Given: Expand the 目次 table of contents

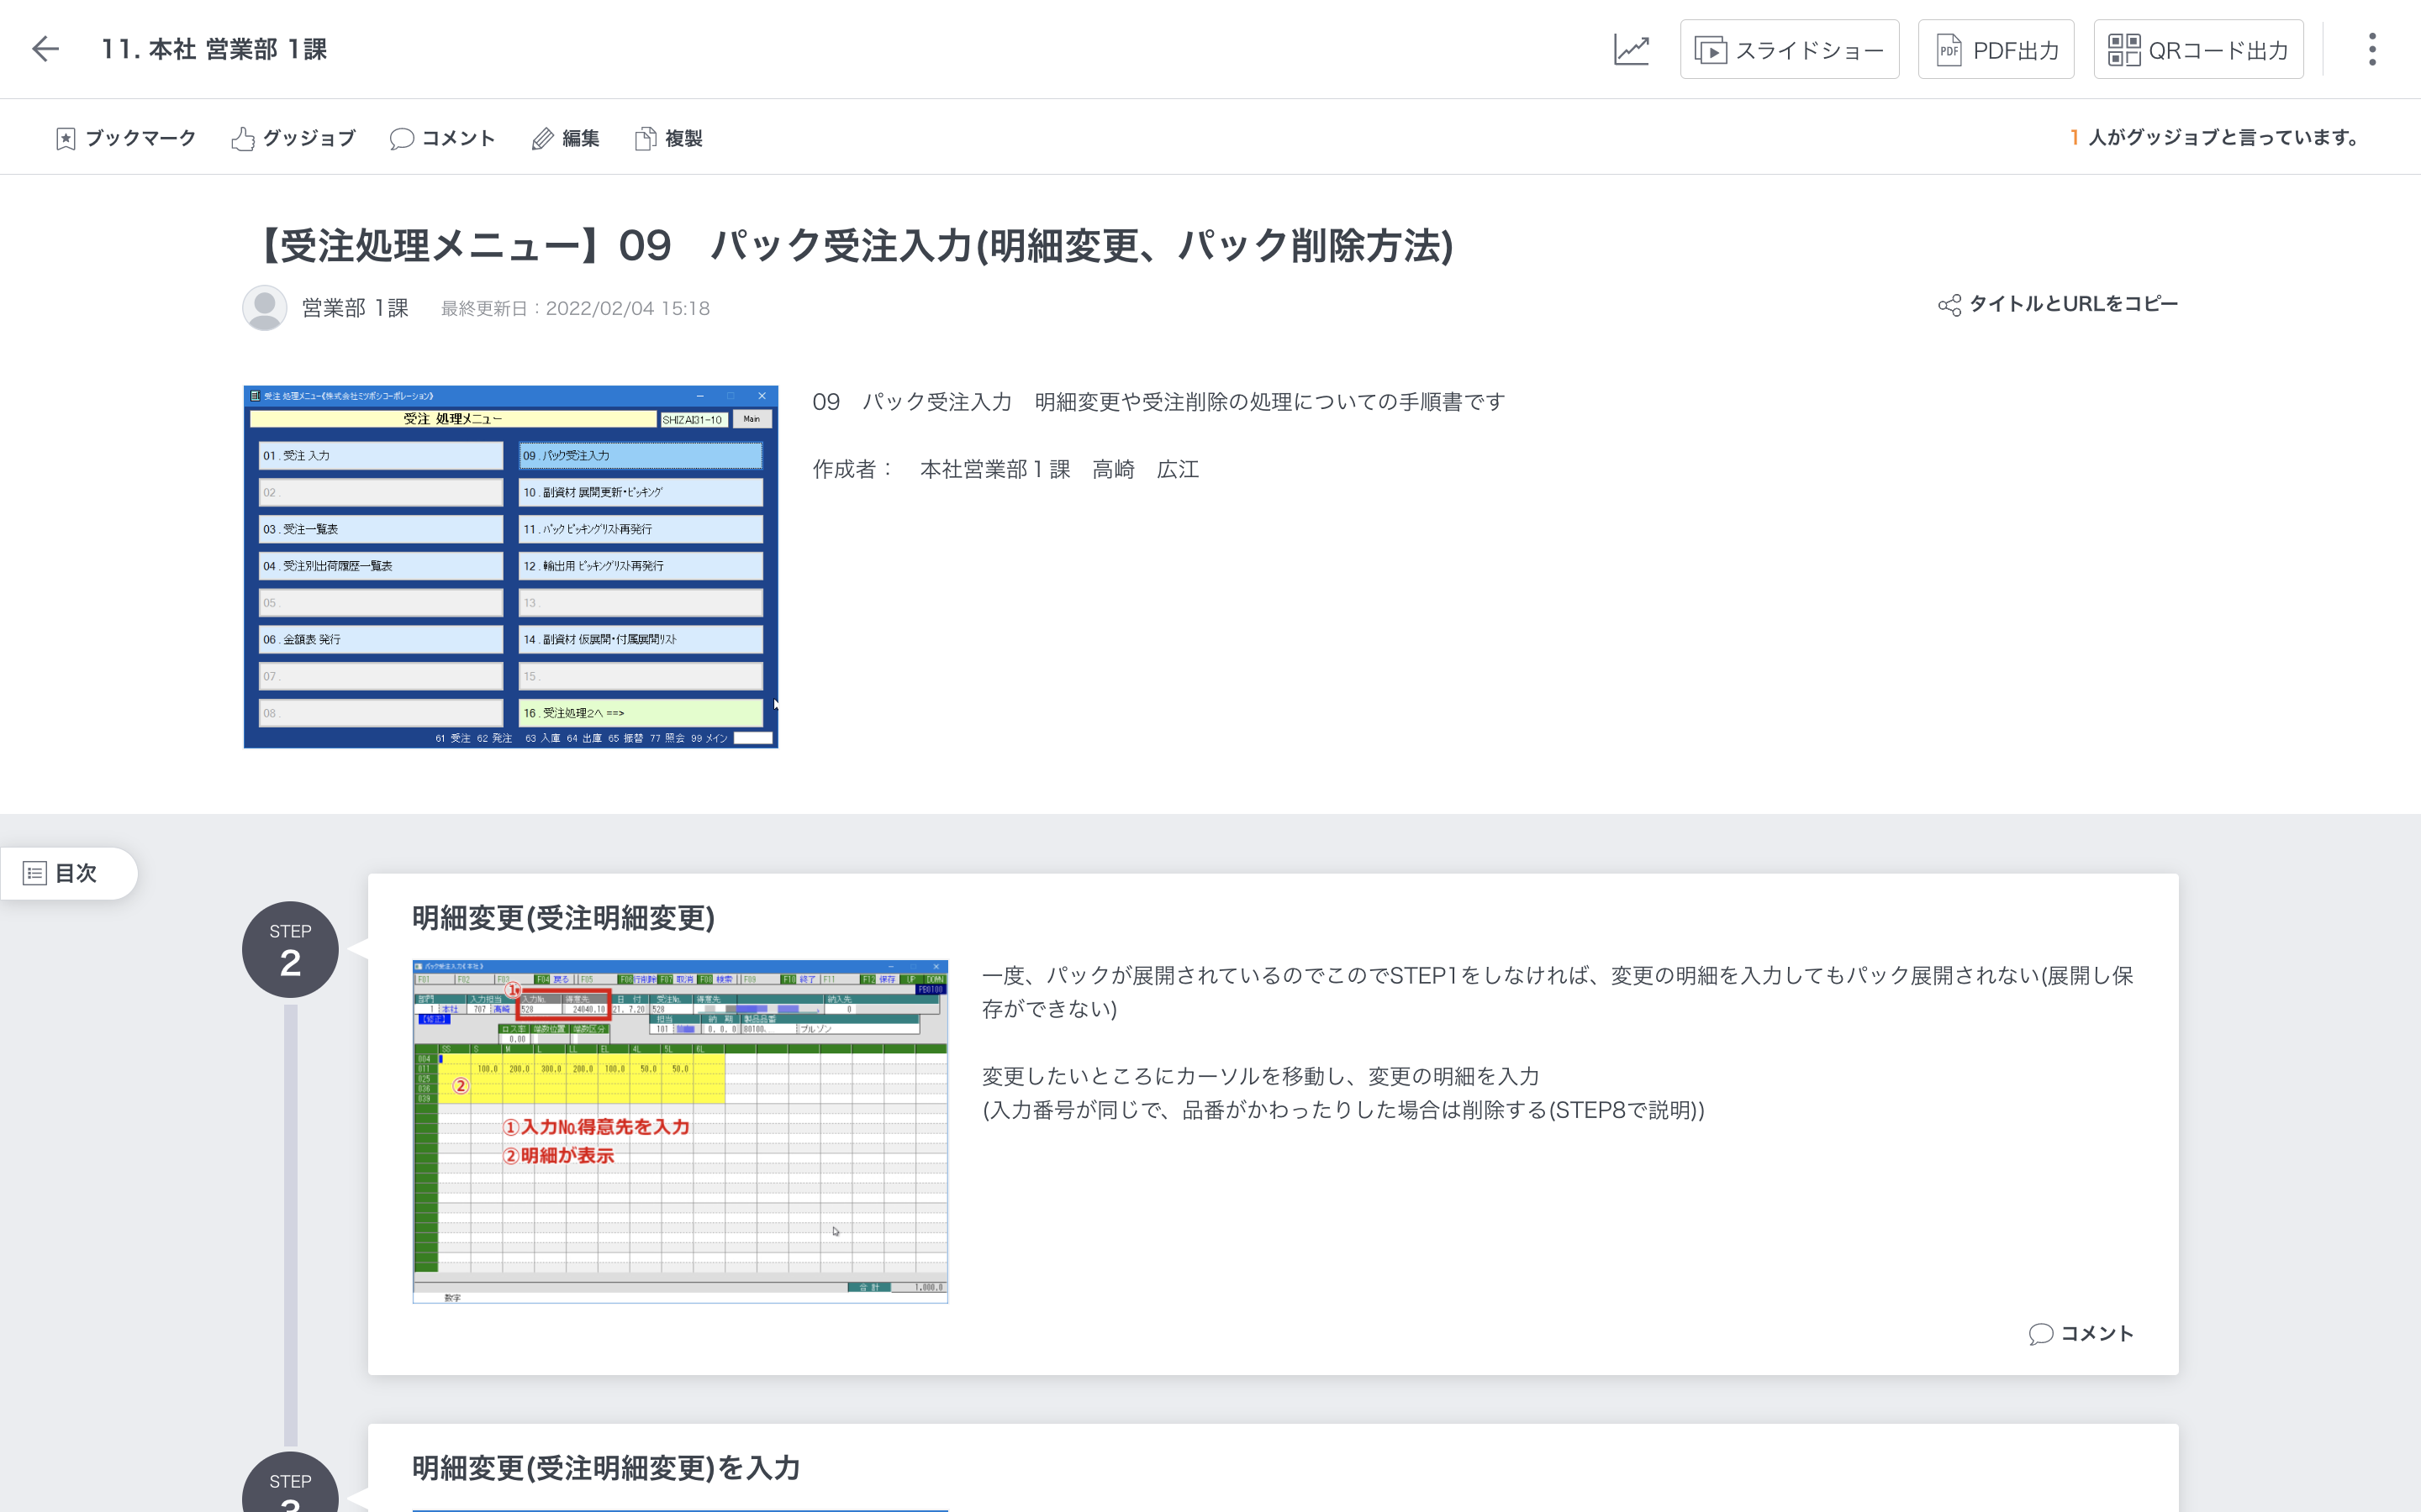Looking at the screenshot, I should 62,873.
